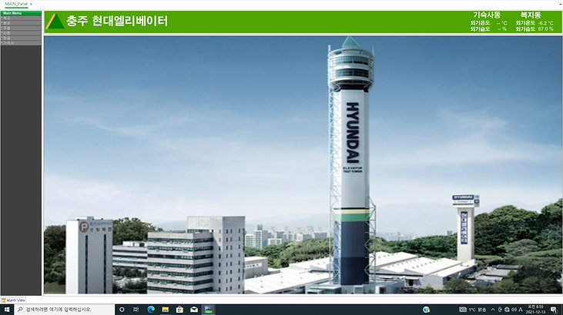Viewport: 563px width, 315px height.
Task: Open the 본관 entry in Main Menu
Action: [x=22, y=23]
